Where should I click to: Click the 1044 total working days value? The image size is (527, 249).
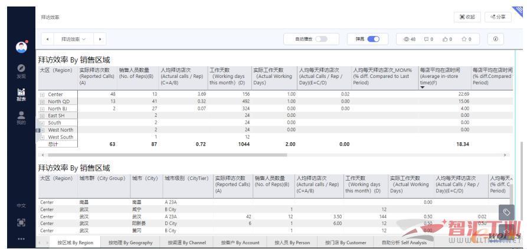coord(243,144)
